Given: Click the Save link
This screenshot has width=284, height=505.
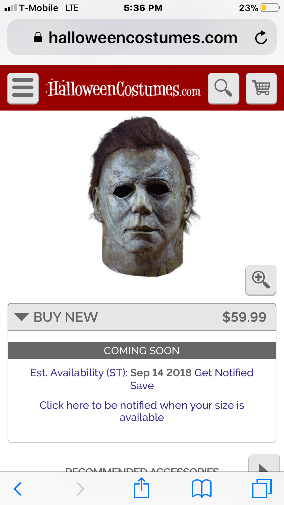Looking at the screenshot, I should coord(142,386).
